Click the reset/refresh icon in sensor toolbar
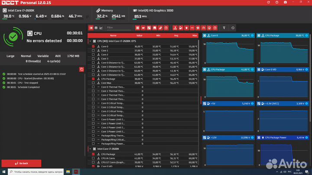Image resolution: width=312 pixels, height=175 pixels. click(233, 28)
